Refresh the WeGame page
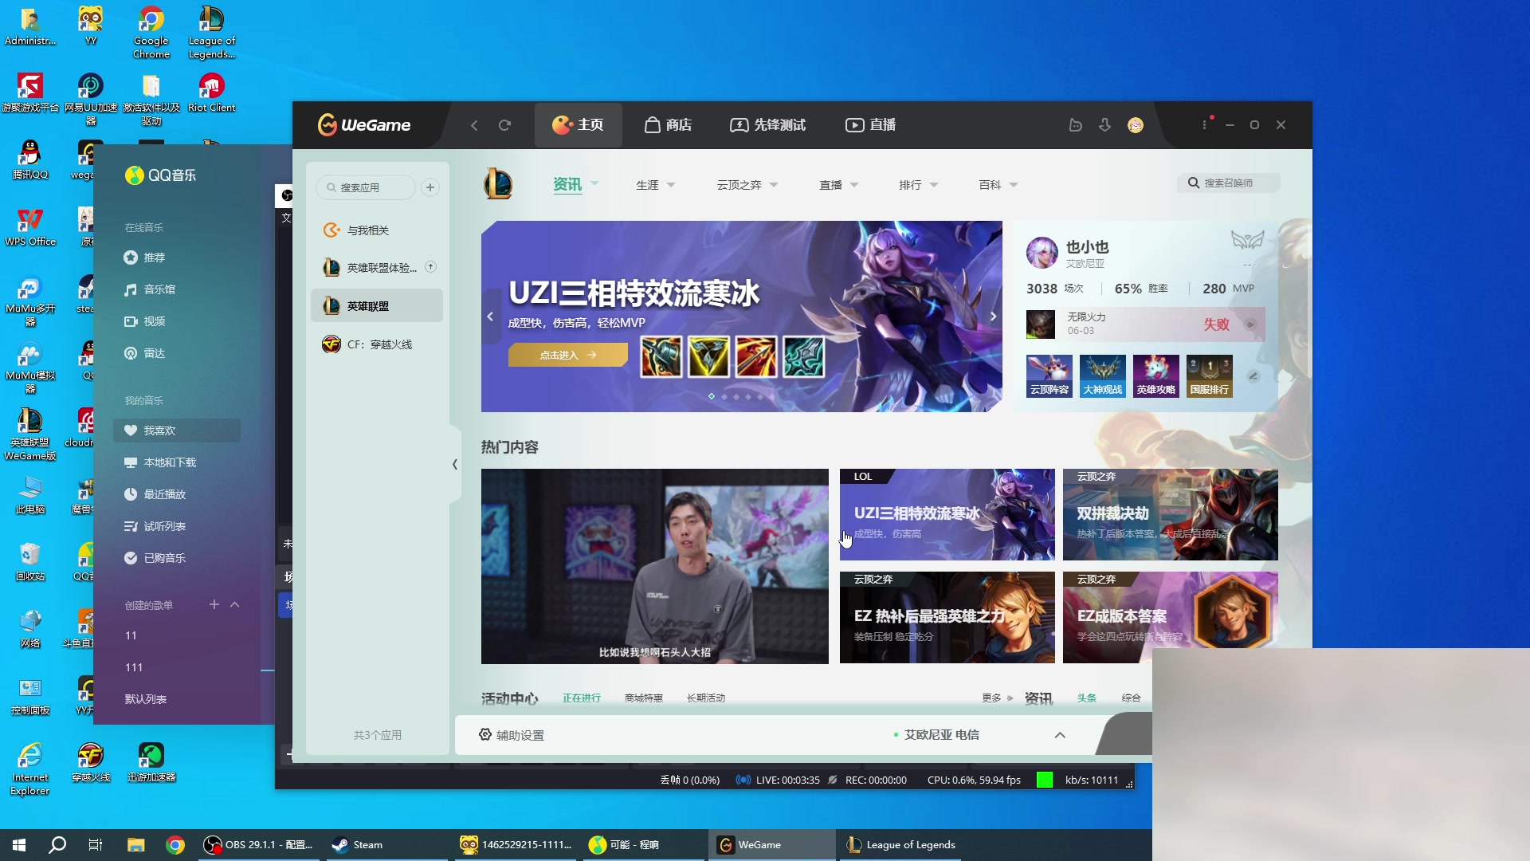 coord(504,125)
